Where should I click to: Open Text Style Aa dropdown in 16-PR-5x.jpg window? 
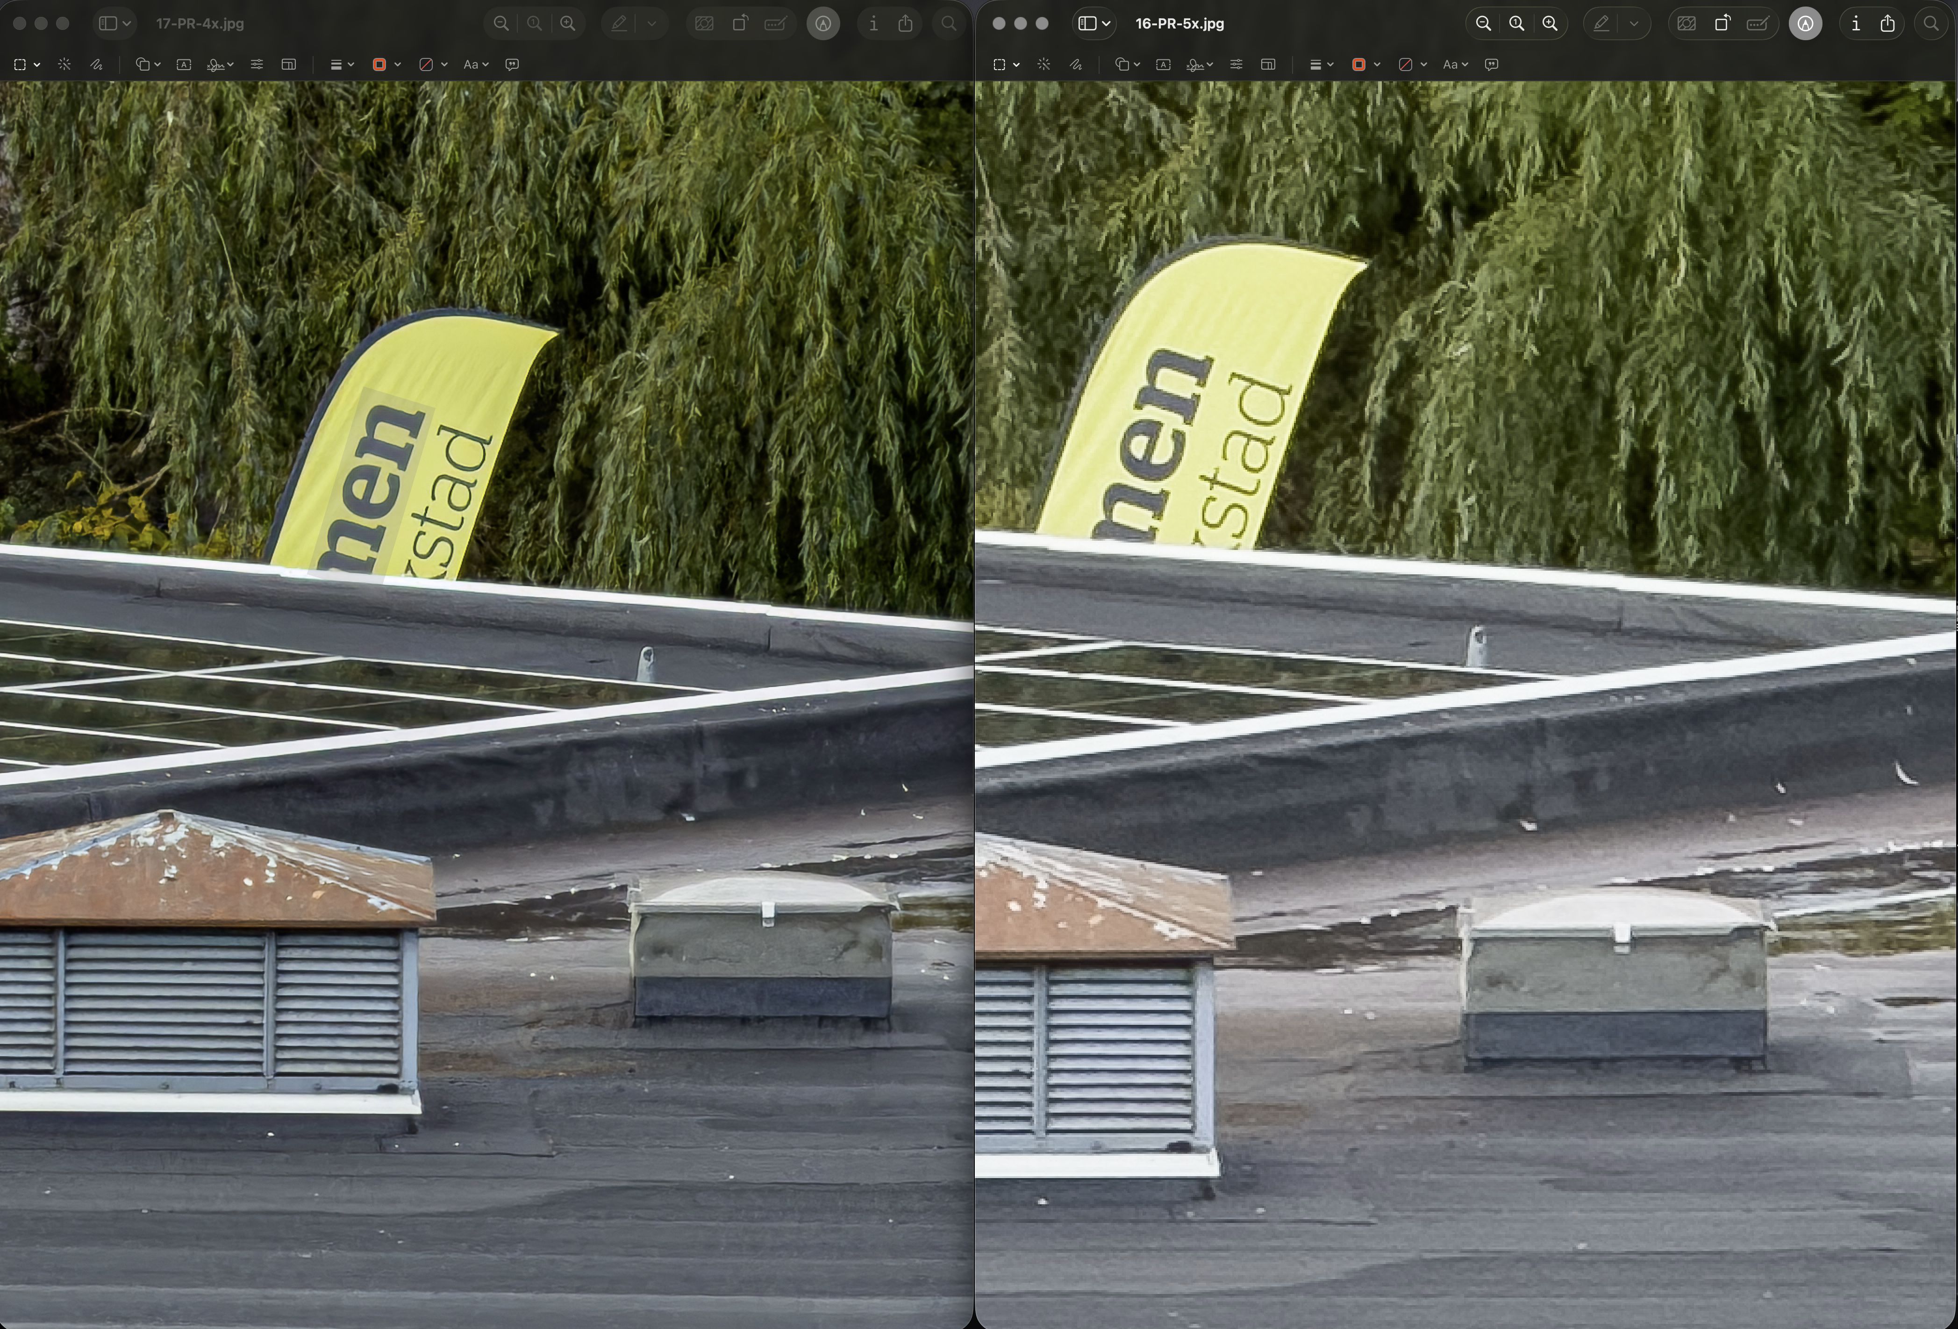click(x=1454, y=64)
